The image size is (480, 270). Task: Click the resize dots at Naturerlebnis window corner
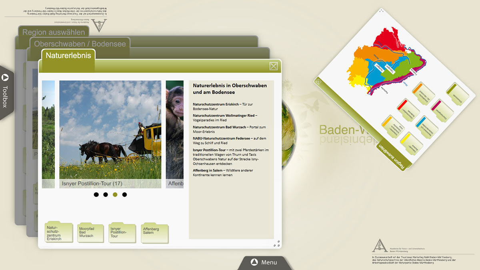point(276,243)
